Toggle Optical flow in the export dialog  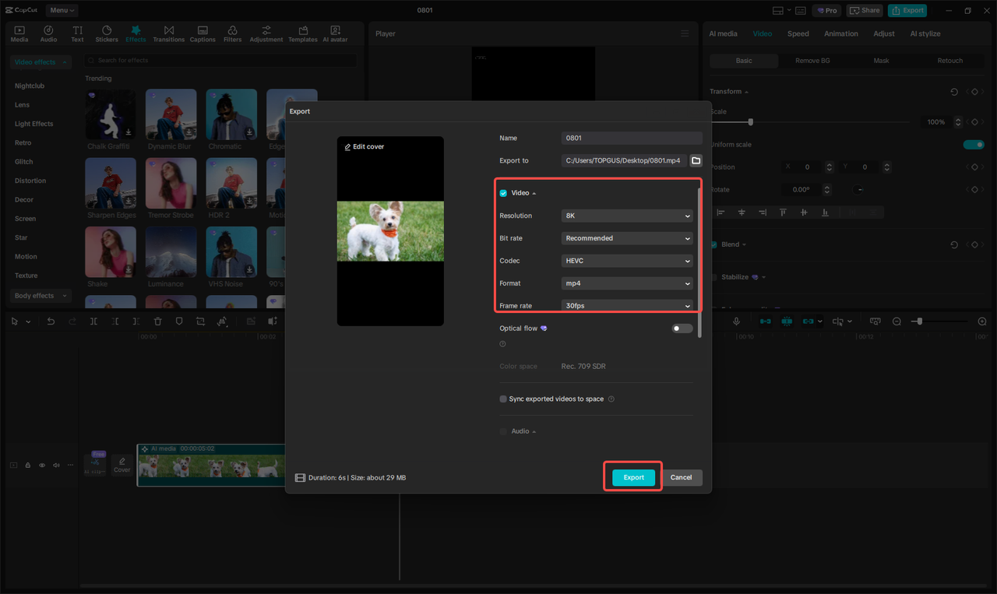(x=682, y=328)
